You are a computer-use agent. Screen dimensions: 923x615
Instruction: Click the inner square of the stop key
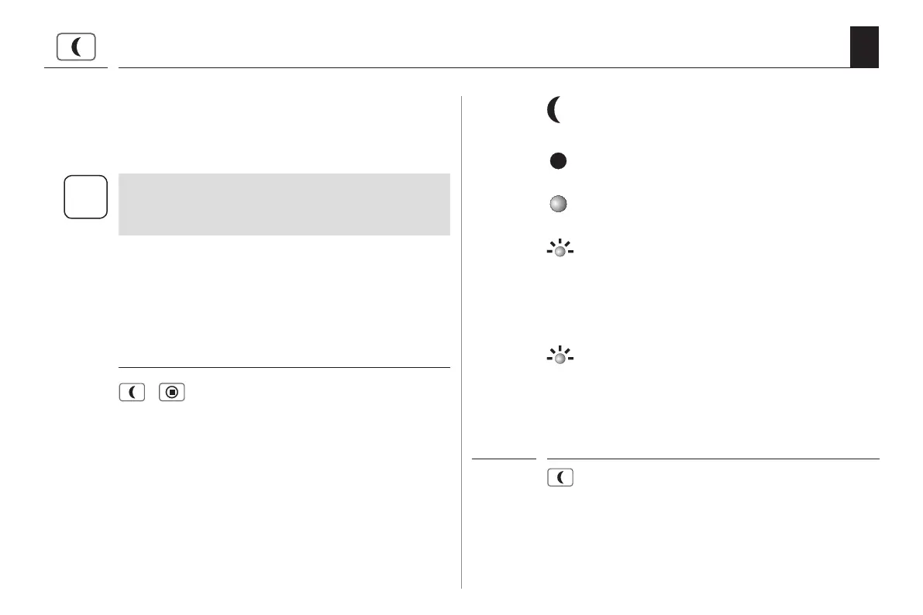tap(172, 393)
